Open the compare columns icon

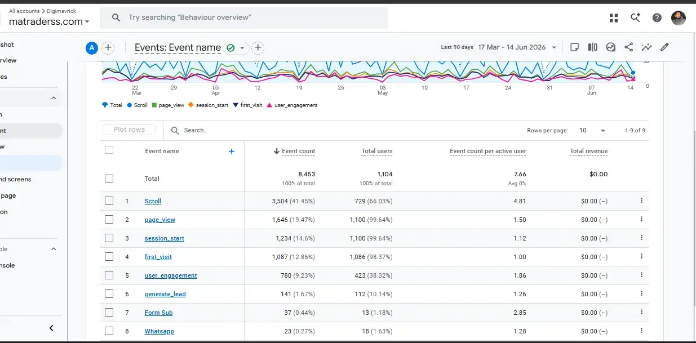(x=592, y=47)
